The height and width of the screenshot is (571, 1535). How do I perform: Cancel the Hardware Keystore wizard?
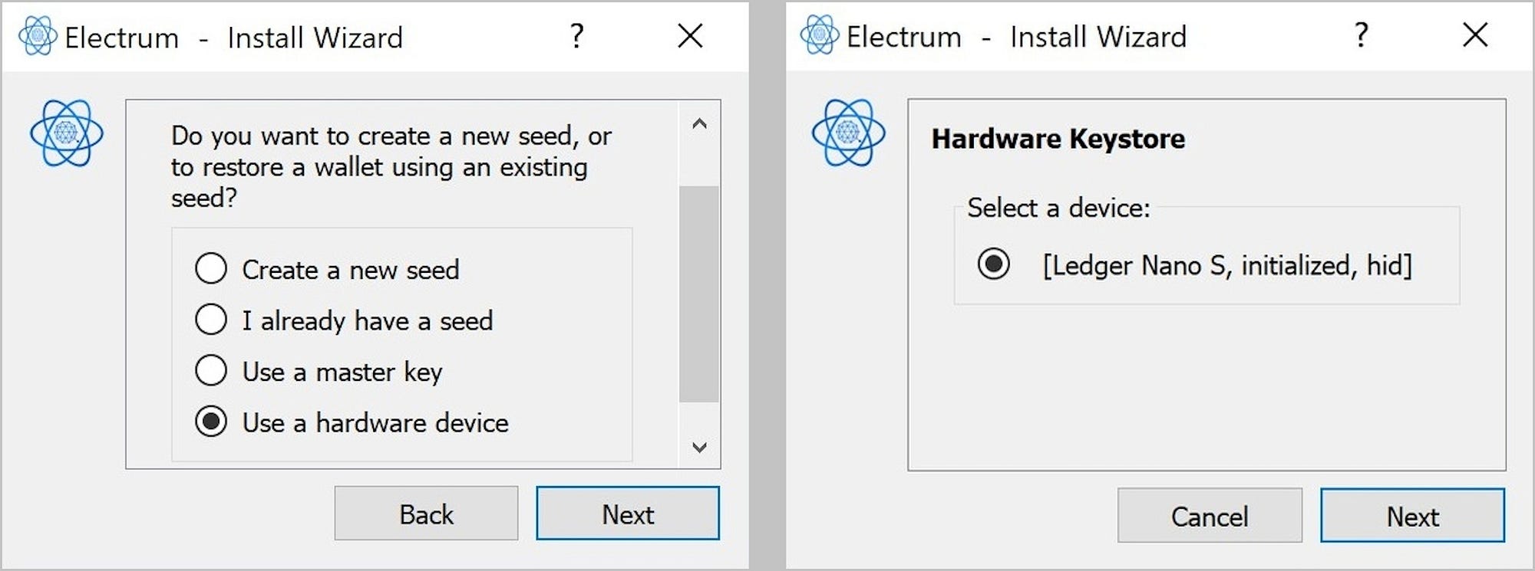point(1210,516)
